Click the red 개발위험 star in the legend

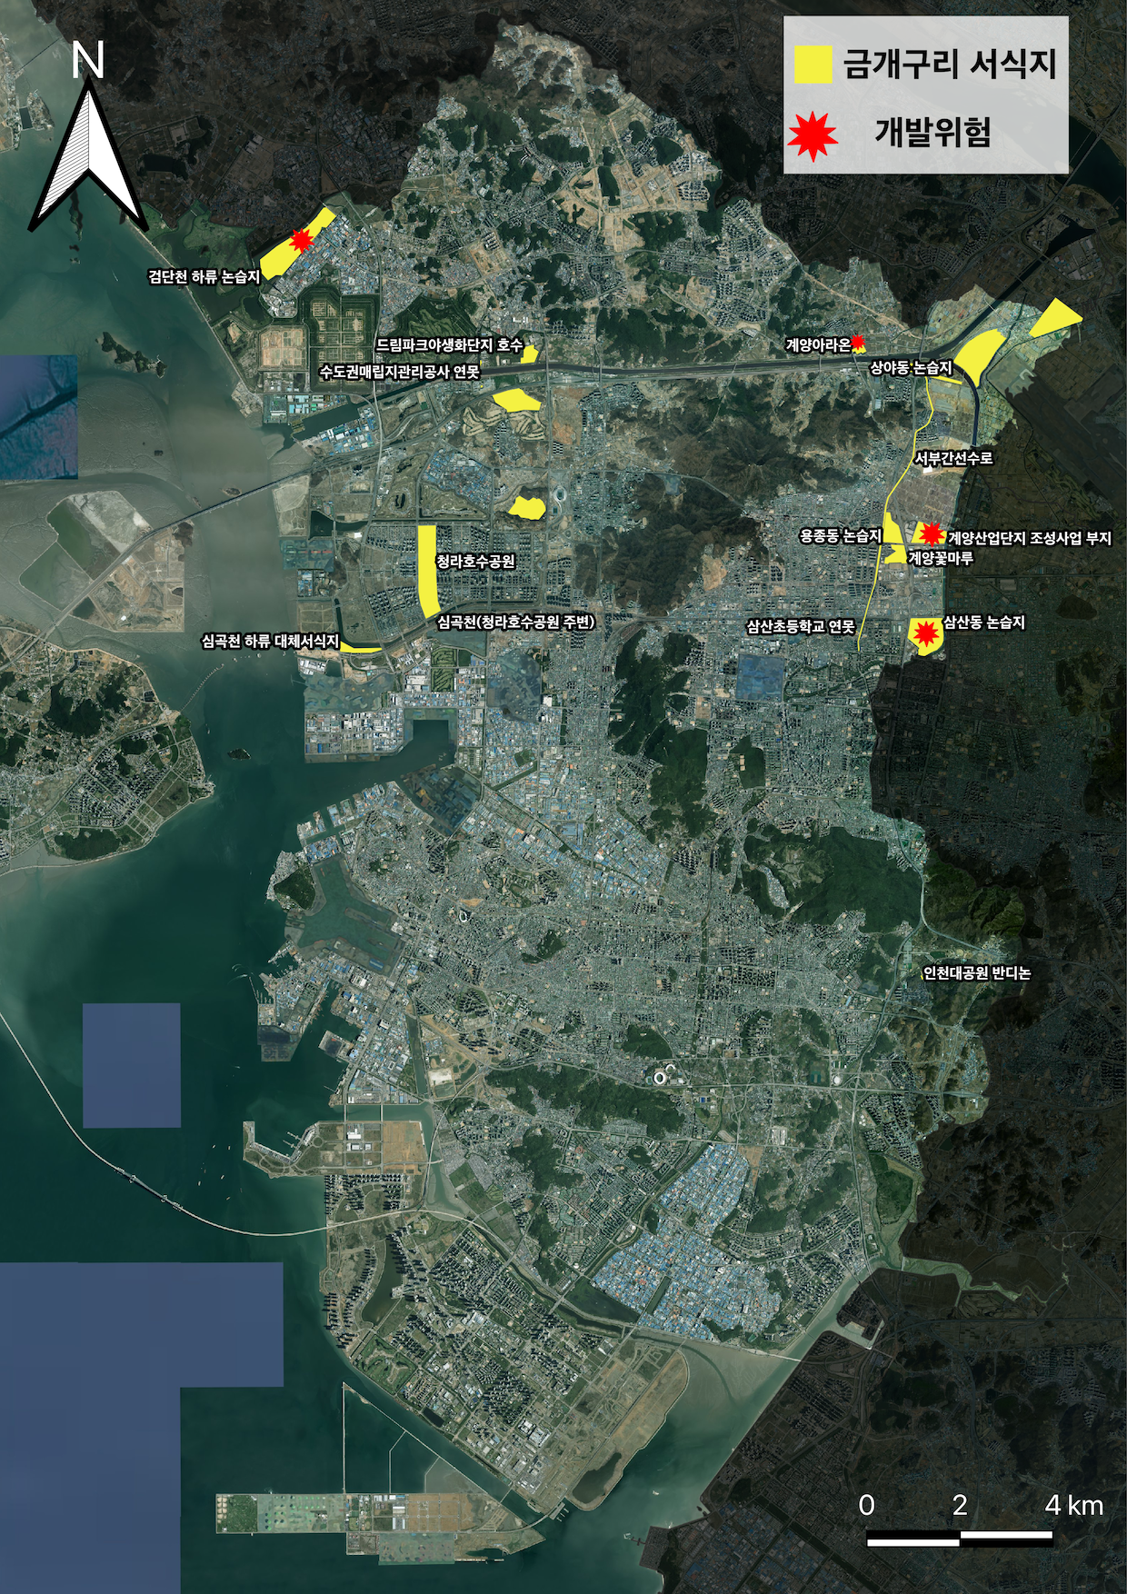pos(813,135)
